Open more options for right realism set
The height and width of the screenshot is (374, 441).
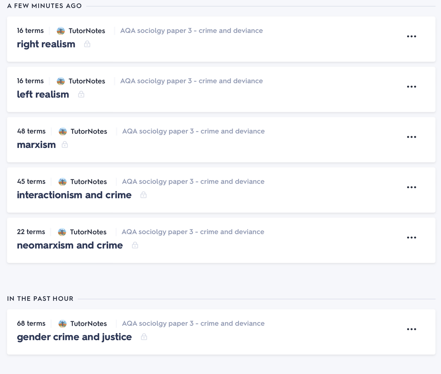[411, 36]
